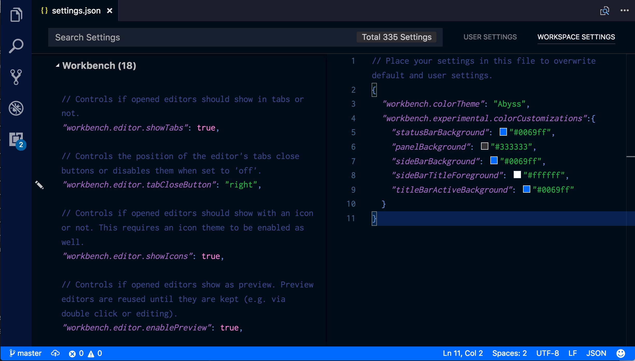The image size is (635, 361).
Task: Open the Search view icon
Action: point(16,46)
